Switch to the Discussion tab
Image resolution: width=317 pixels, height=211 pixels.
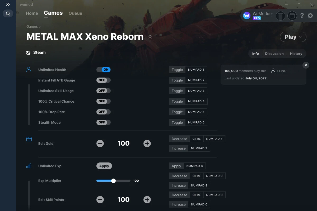tap(274, 54)
